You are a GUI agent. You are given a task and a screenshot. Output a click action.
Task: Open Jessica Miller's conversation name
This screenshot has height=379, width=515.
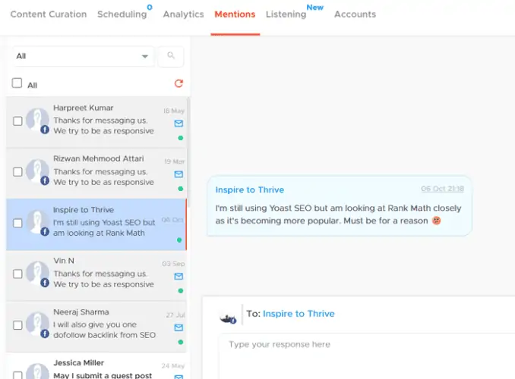point(79,363)
